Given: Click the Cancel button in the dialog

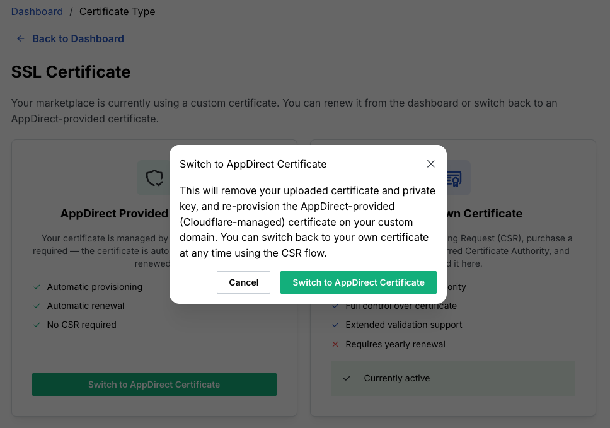Looking at the screenshot, I should tap(243, 282).
